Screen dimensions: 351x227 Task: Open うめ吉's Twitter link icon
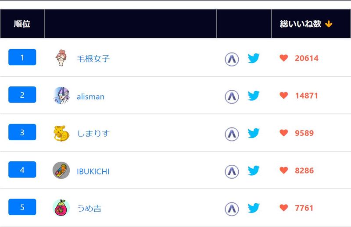coord(254,208)
